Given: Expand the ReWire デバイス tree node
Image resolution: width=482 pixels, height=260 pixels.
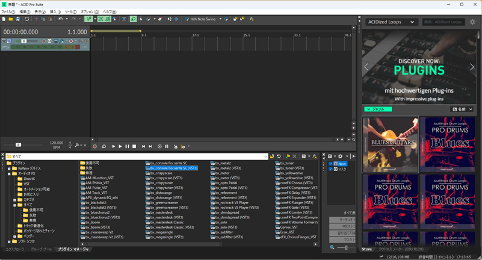Looking at the screenshot, I should pyautogui.click(x=9, y=169).
